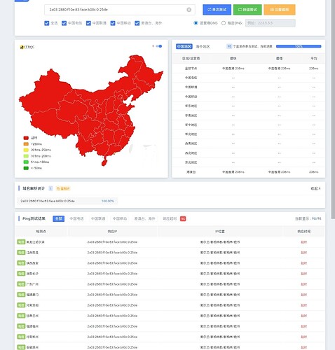Filter Ping results by 中国联通 tab
335x350 pixels.
(x=98, y=218)
